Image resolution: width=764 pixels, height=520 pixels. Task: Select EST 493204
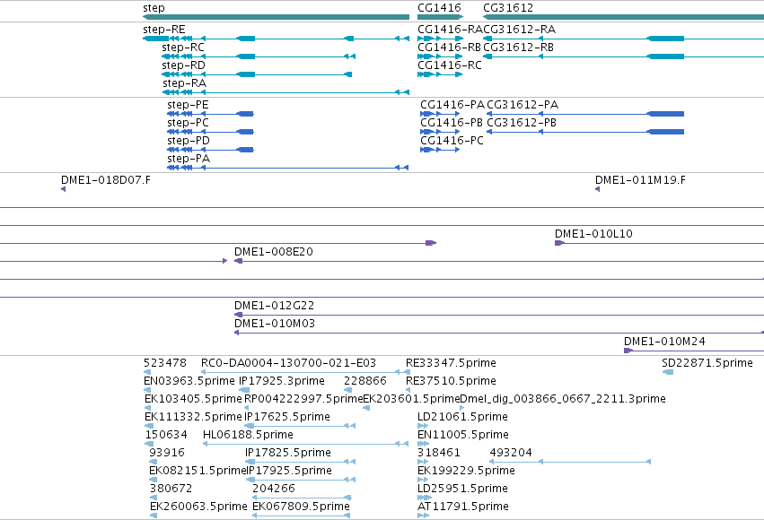(511, 453)
